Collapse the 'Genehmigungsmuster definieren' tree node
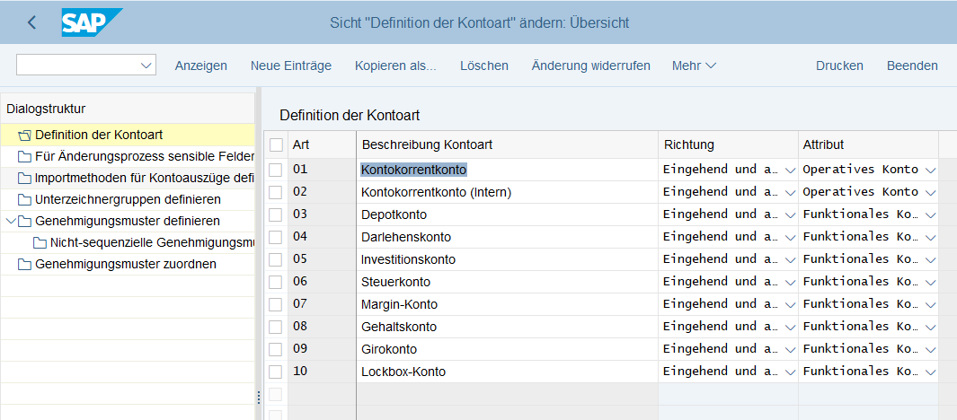The height and width of the screenshot is (420, 957). pos(10,221)
